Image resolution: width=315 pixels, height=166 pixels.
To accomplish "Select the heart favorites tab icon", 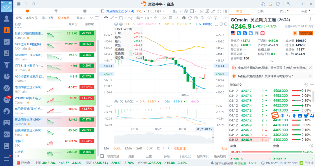I will point(27,11).
